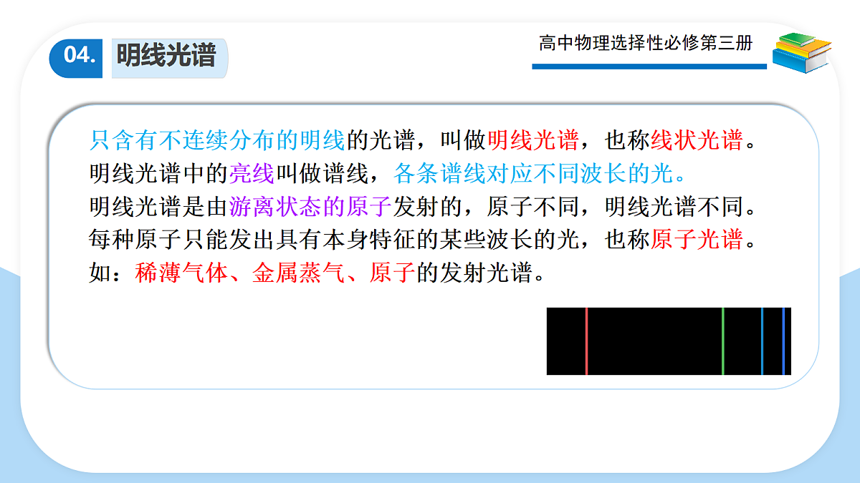Screen dimensions: 860x483
Task: Click the purple word '亮线'
Action: coord(252,173)
